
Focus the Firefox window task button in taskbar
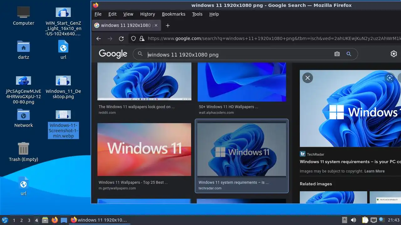pos(100,220)
